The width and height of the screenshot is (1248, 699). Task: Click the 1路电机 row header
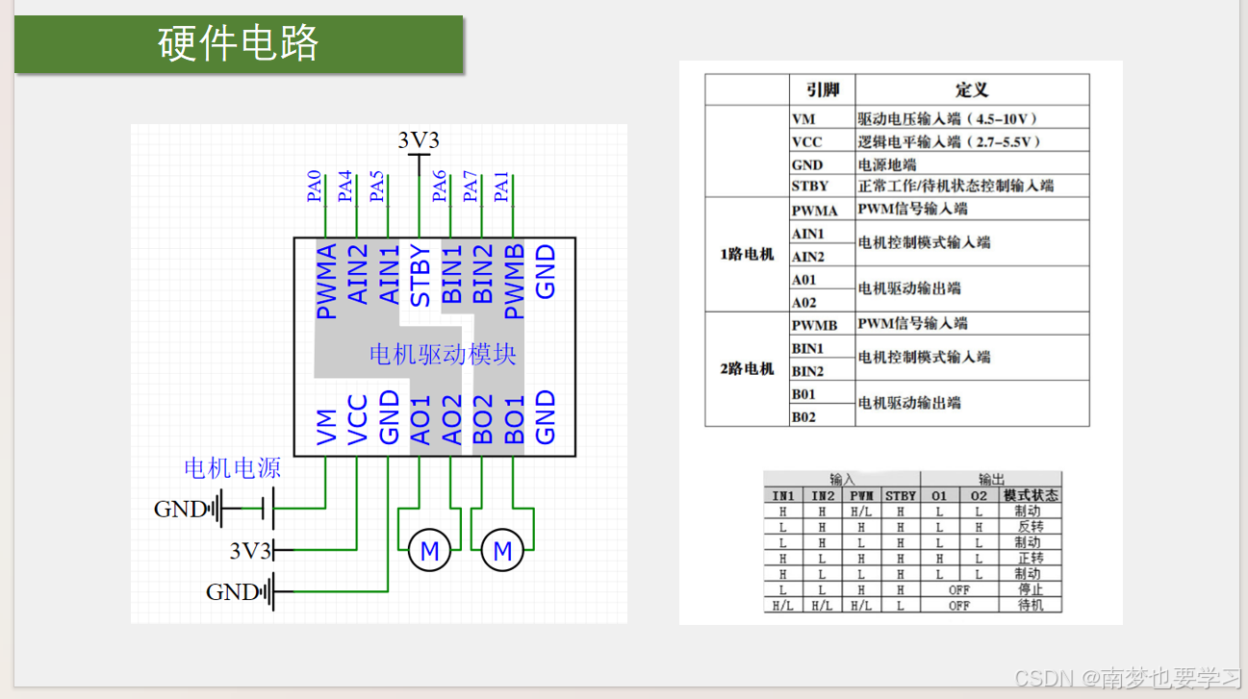pos(747,255)
